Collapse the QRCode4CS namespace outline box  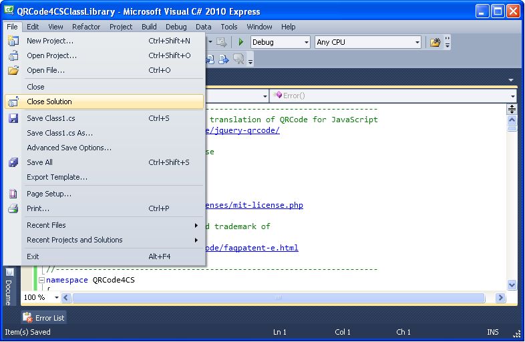click(x=42, y=280)
